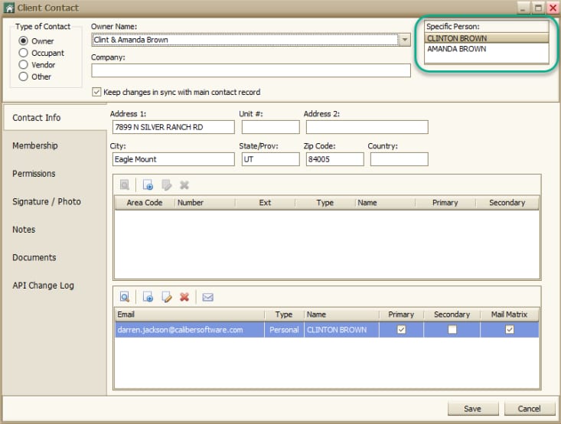Click the Owner Name combo box text
The width and height of the screenshot is (561, 424).
[x=245, y=40]
